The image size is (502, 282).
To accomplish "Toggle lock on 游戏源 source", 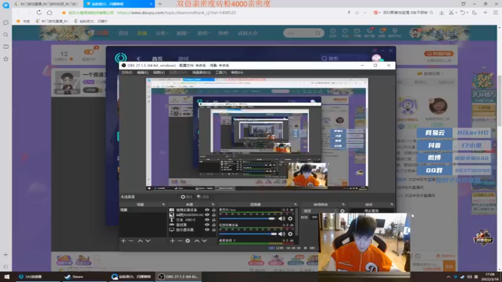I will (213, 225).
